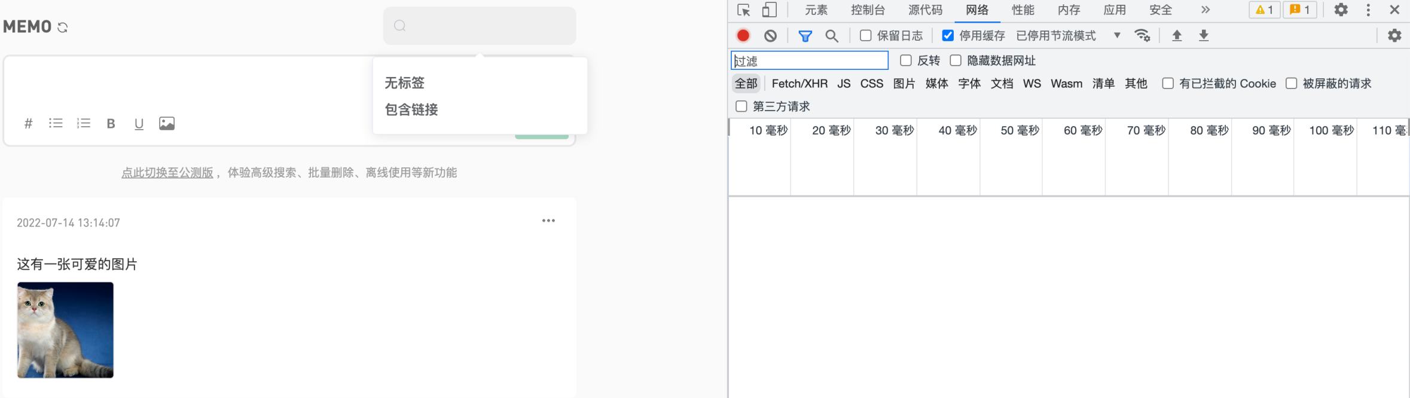Open the throttling dropdown 已停用节流模式

1068,36
